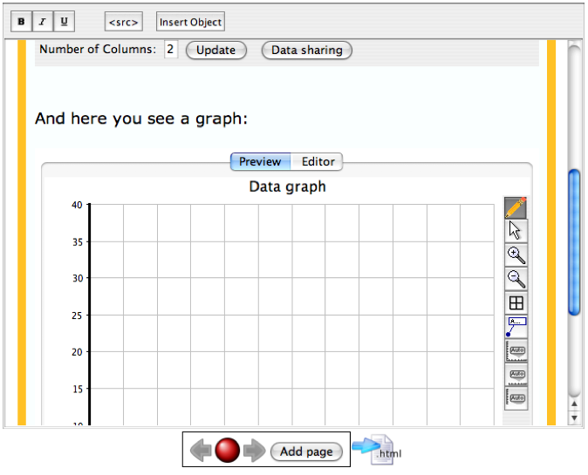The width and height of the screenshot is (588, 475).
Task: Enable auto scale vertical axis
Action: (x=516, y=398)
